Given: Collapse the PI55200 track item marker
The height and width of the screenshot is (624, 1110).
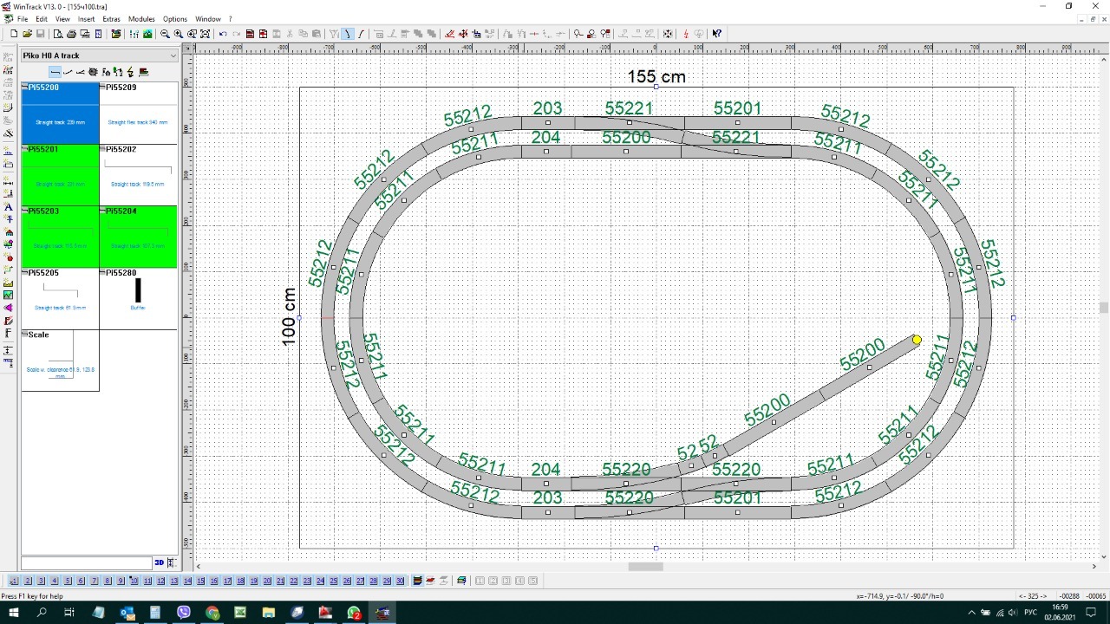Looking at the screenshot, I should pos(25,88).
